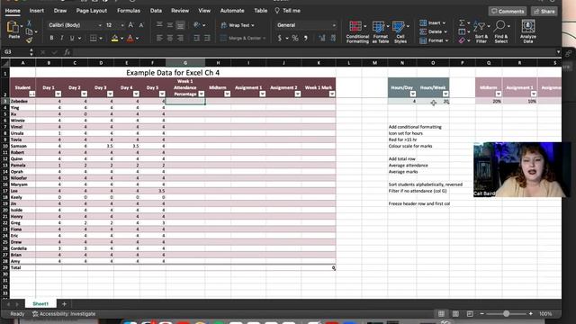Open Format as Table gallery

(380, 32)
